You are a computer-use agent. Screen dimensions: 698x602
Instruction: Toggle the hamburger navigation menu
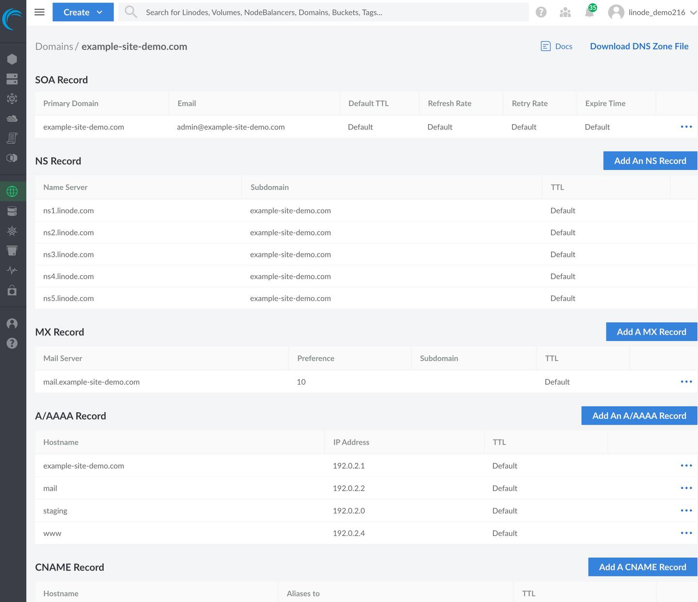tap(40, 12)
